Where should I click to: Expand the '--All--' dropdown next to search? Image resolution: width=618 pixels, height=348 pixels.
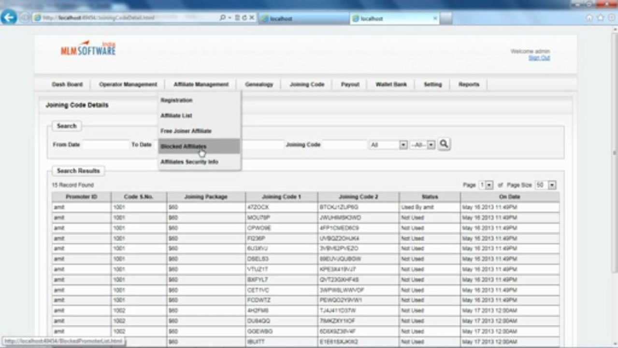[x=423, y=145]
